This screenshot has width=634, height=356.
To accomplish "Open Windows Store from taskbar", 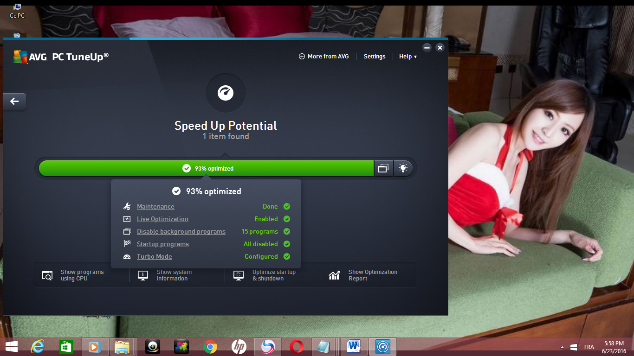I will 66,346.
